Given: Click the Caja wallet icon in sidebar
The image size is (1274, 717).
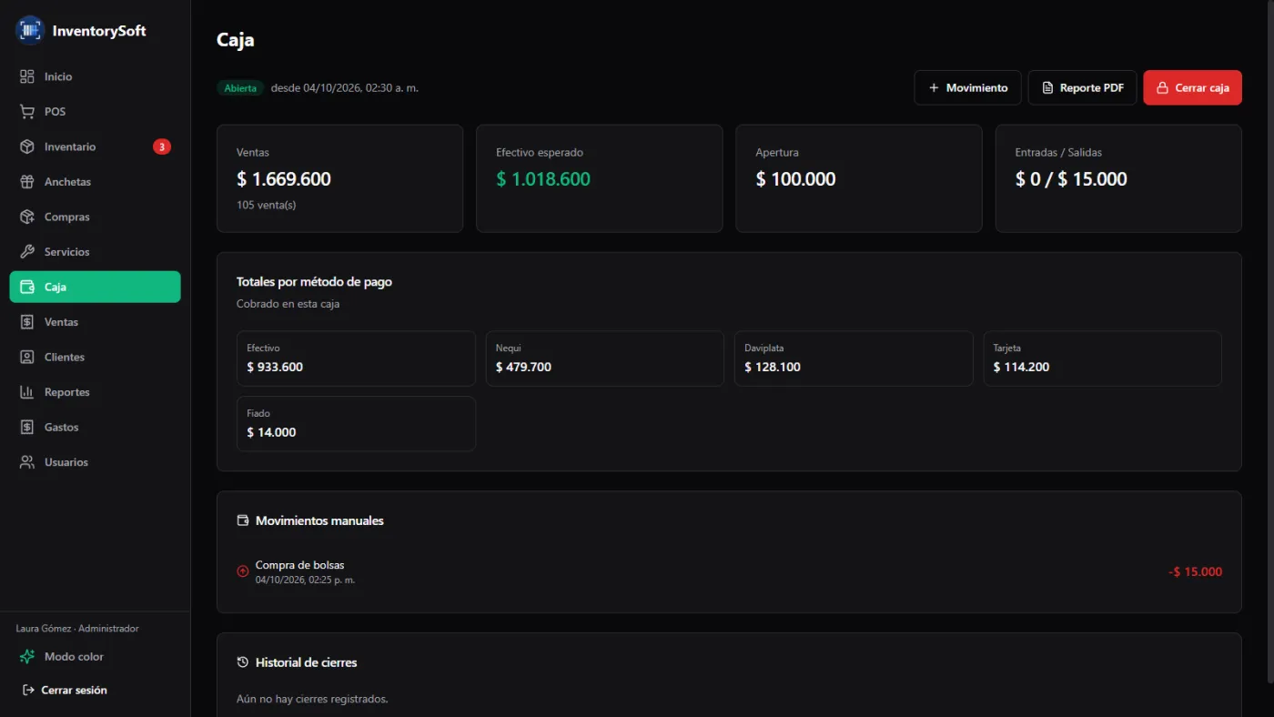Looking at the screenshot, I should [x=27, y=287].
